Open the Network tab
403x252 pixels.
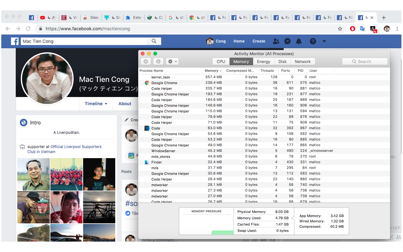pos(303,61)
